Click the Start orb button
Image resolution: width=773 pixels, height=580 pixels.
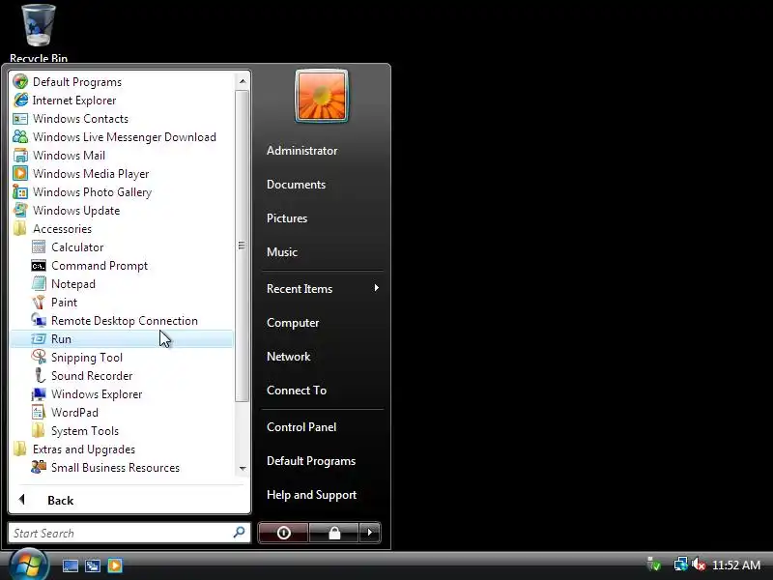tap(29, 565)
